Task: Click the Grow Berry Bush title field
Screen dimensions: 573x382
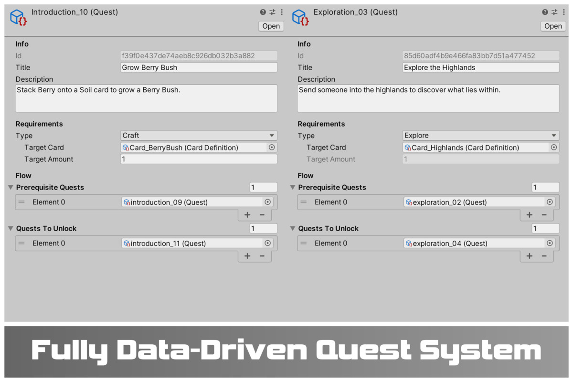Action: tap(199, 67)
